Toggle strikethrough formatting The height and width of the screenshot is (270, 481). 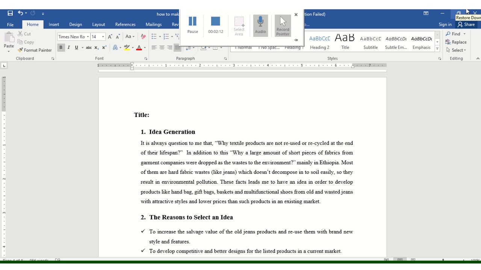(89, 48)
